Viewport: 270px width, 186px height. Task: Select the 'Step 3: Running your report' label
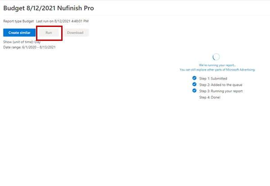coord(221,91)
